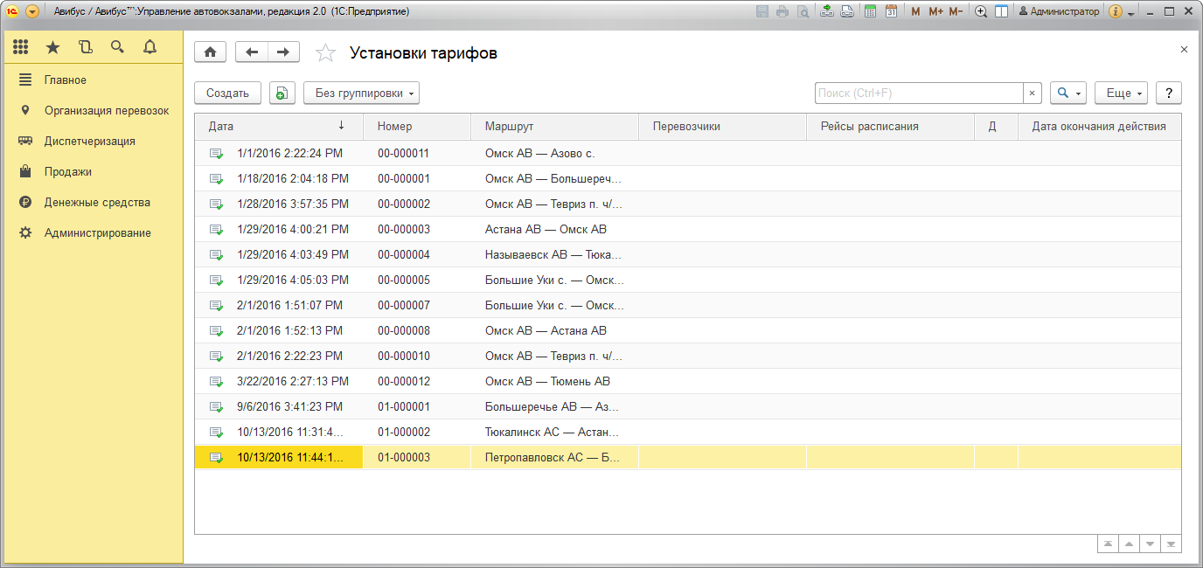Click the Создать button
The width and height of the screenshot is (1203, 568).
pyautogui.click(x=227, y=94)
